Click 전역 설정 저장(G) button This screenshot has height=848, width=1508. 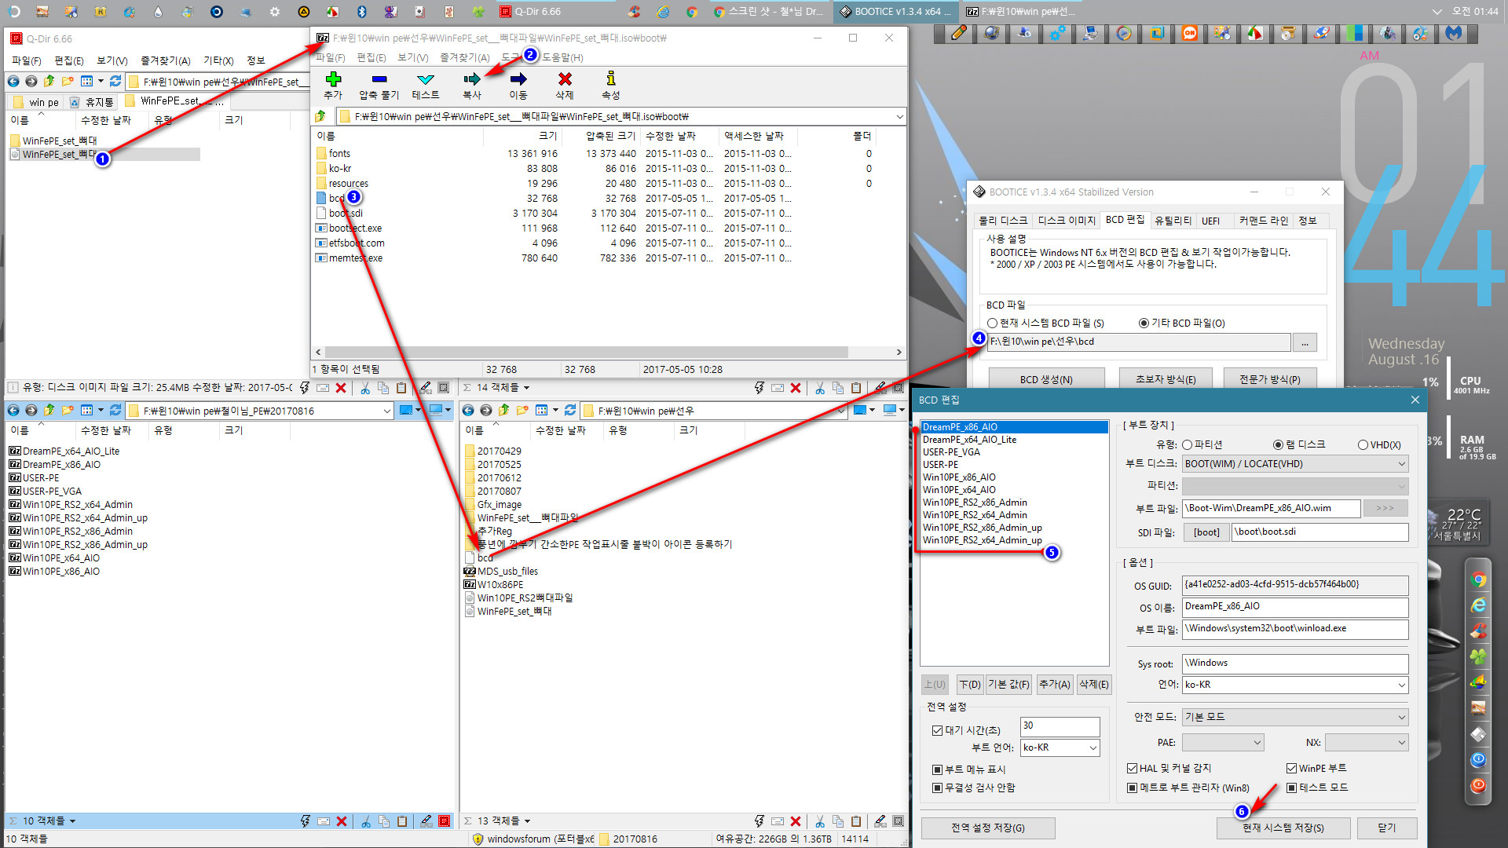988,828
